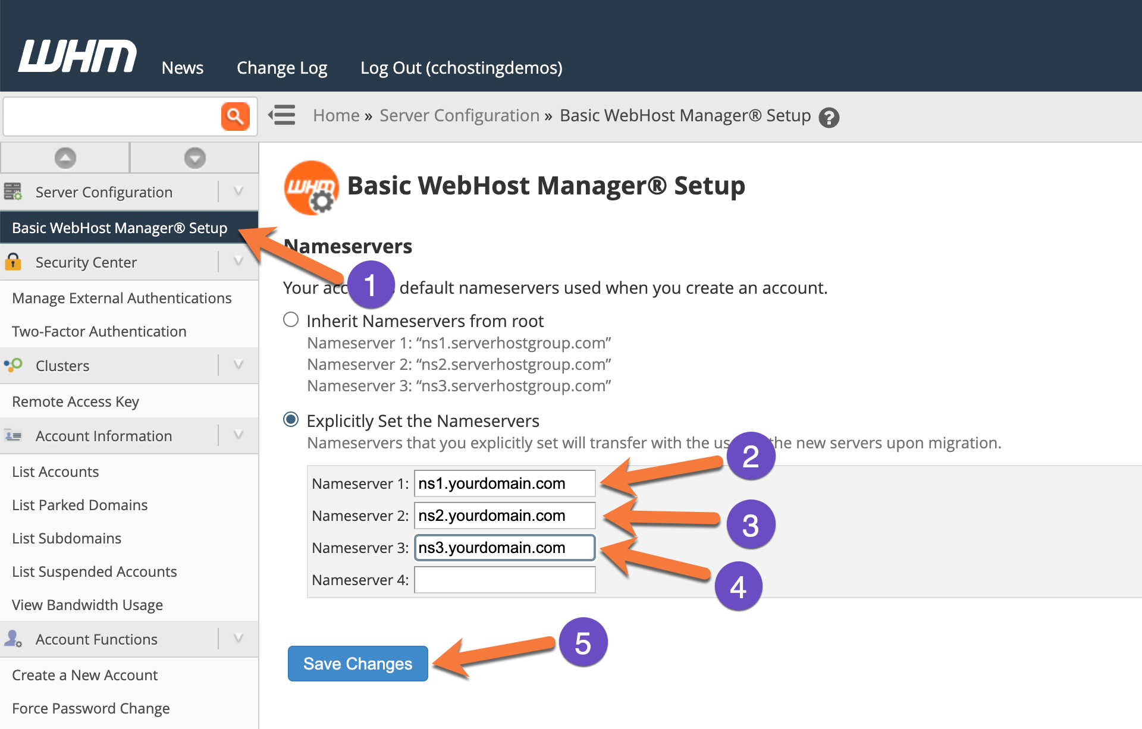
Task: Click the Security Center padlock icon
Action: 13,262
